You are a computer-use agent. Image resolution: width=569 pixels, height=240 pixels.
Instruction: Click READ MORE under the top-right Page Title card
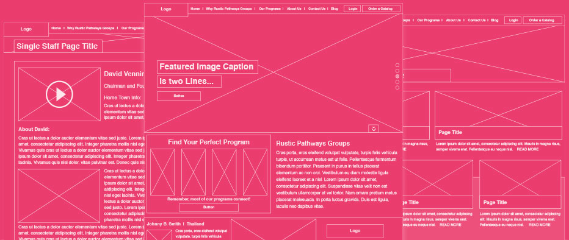(x=527, y=149)
